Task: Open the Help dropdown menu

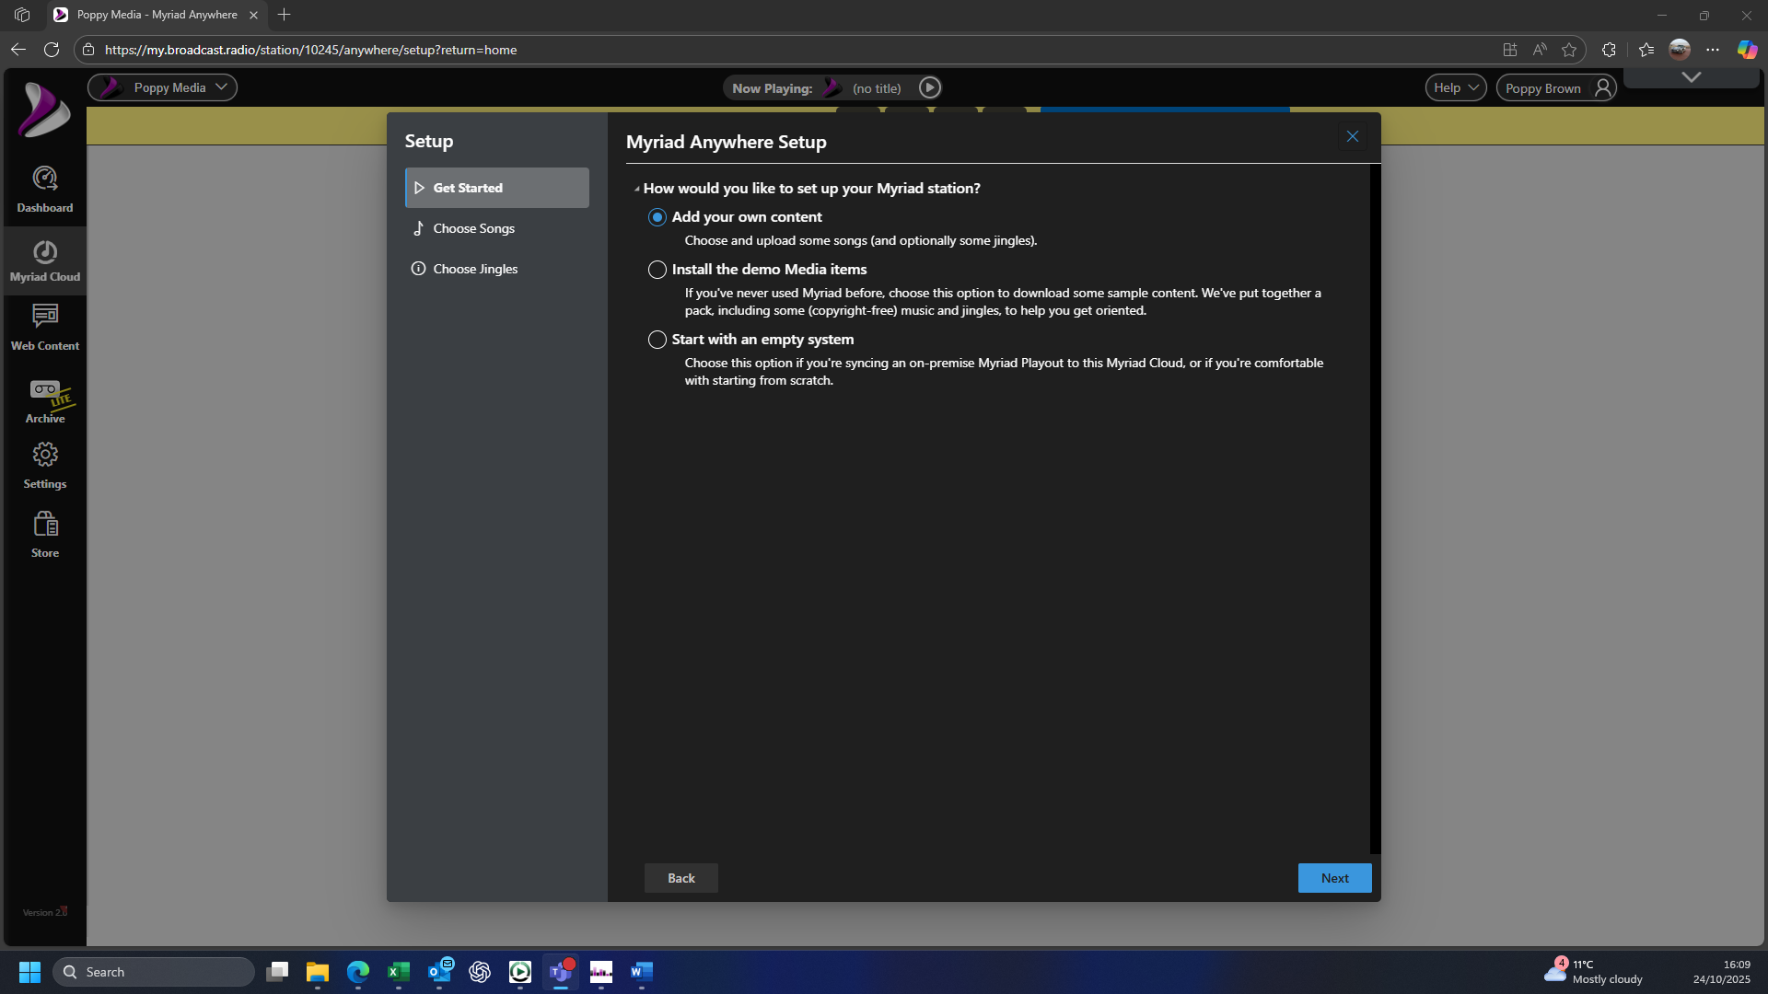Action: [1455, 87]
